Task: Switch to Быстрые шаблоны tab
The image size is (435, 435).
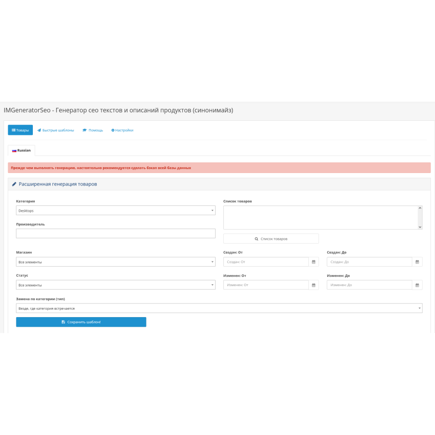Action: tap(56, 130)
